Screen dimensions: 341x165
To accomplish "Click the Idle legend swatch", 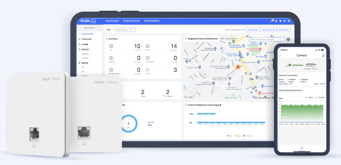I will click(x=228, y=136).
